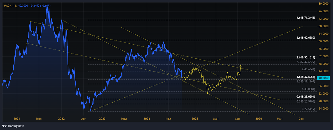This screenshot has width=333, height=130.
Task: Click 80.0000 on the price axis
Action: tap(324, 4)
